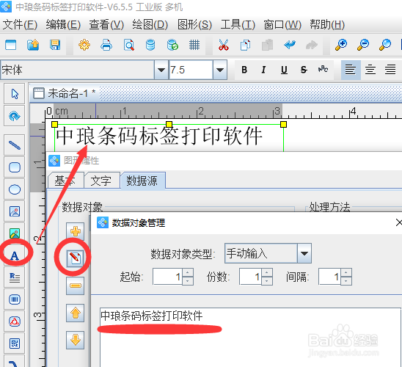Image resolution: width=402 pixels, height=367 pixels.
Task: Toggle the grid display icon
Action: tap(194, 45)
